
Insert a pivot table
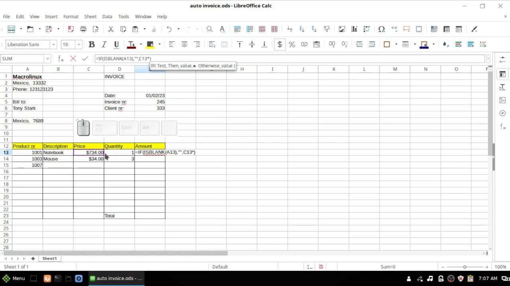tap(367, 29)
